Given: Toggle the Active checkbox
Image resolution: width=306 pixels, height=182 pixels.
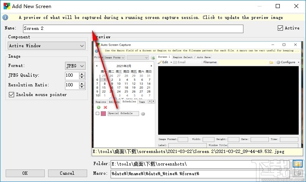Looking at the screenshot, I should click(x=280, y=28).
